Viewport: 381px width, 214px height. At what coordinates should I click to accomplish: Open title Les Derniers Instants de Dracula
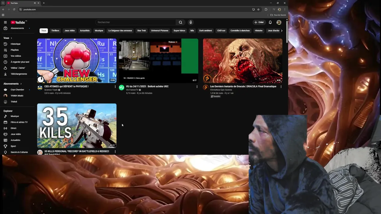(x=243, y=86)
